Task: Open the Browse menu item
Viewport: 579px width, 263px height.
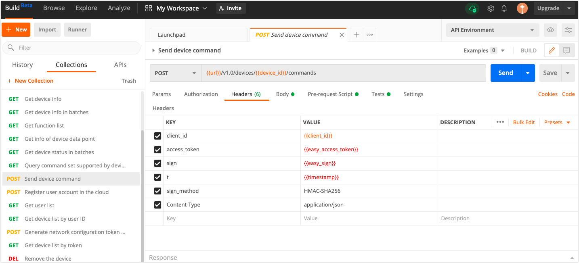Action: (x=54, y=8)
